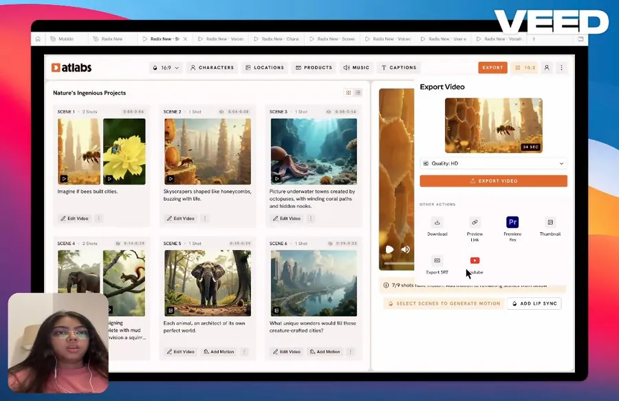Click the credits 10.2 badge
The width and height of the screenshot is (619, 401).
(525, 67)
